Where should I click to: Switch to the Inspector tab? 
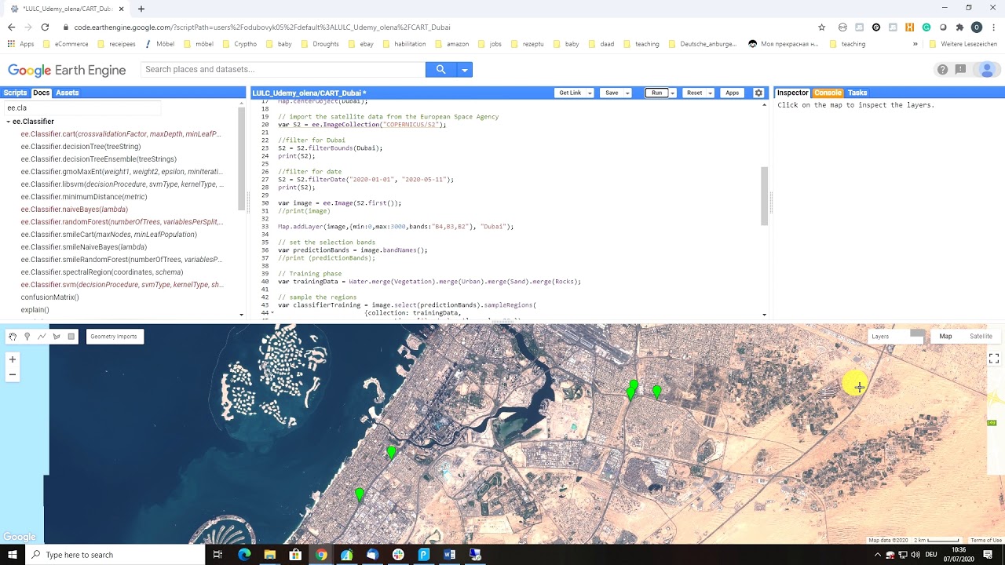pos(792,93)
